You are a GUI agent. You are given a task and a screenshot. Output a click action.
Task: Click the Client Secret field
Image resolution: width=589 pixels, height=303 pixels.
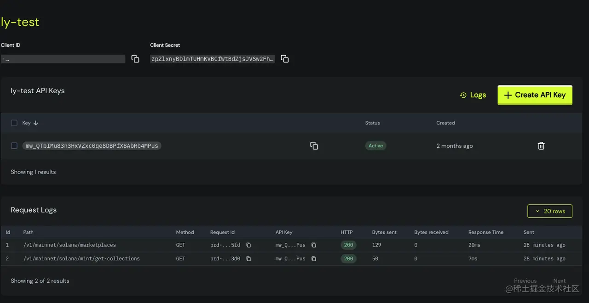click(213, 59)
